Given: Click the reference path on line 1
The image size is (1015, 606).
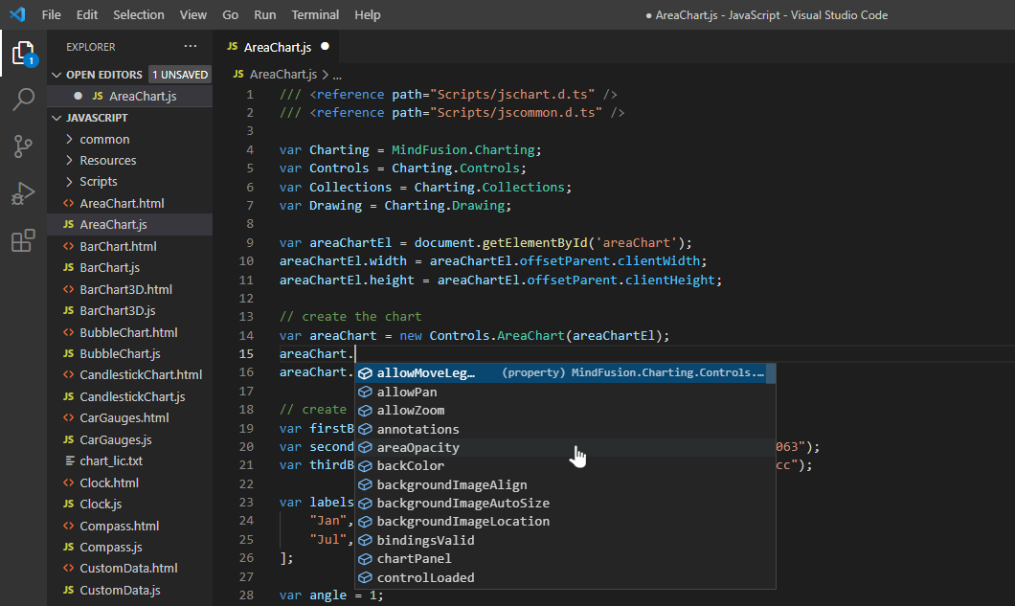Looking at the screenshot, I should 512,95.
